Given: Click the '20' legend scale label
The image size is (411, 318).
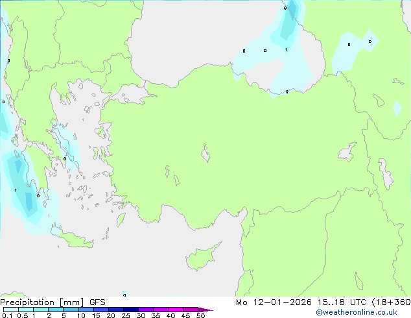Looking at the screenshot, I should pos(111,315).
